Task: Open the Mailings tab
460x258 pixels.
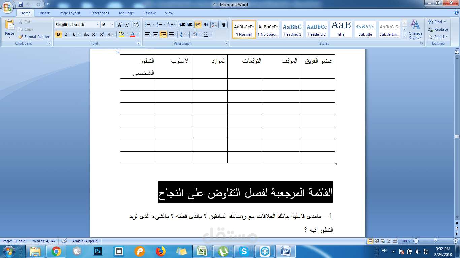Action: tap(126, 13)
